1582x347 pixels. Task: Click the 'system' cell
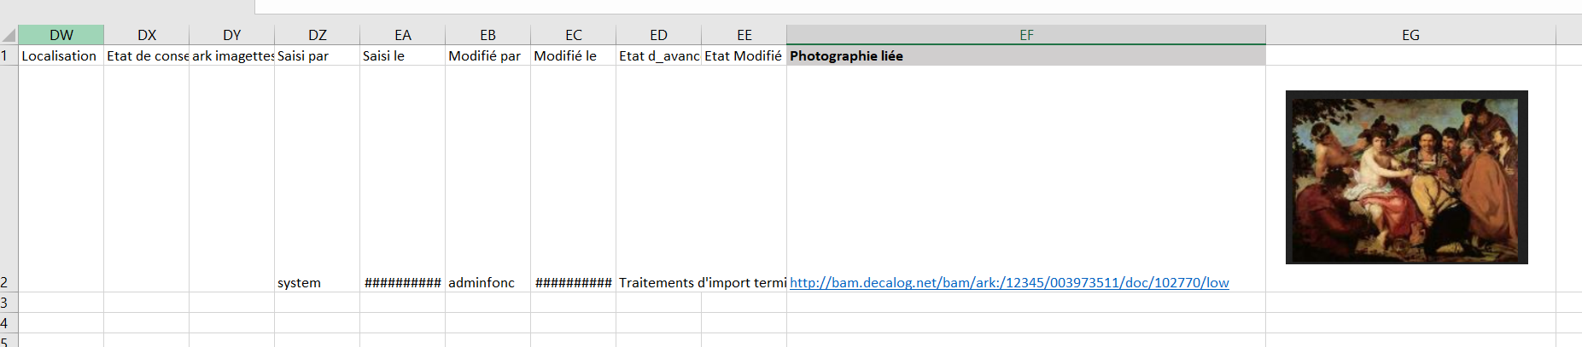[300, 283]
